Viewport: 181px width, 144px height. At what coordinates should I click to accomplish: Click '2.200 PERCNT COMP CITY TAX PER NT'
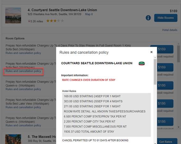[90, 121]
